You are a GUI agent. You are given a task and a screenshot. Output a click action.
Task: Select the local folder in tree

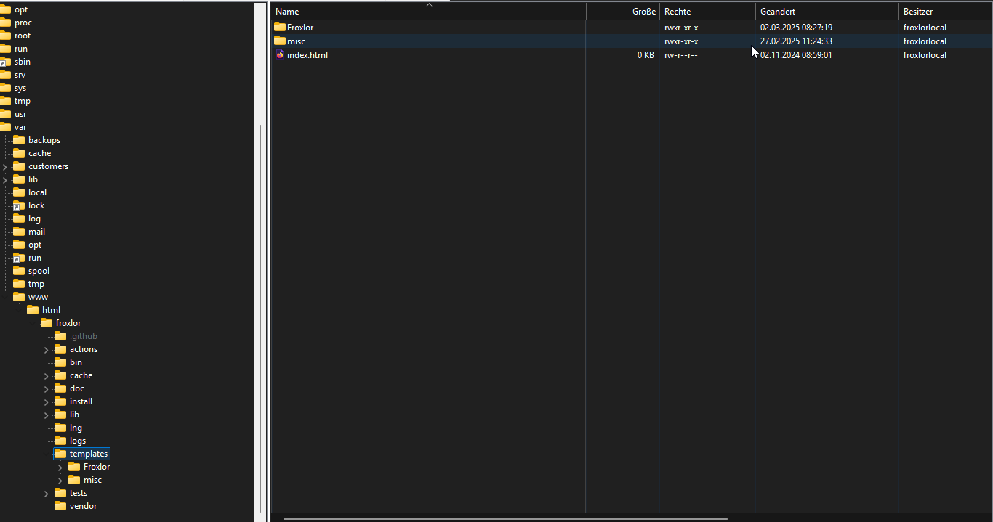pyautogui.click(x=37, y=192)
